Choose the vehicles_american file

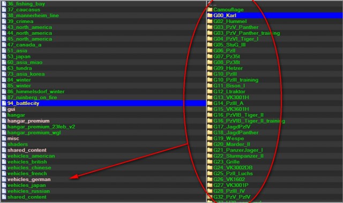click(x=31, y=156)
